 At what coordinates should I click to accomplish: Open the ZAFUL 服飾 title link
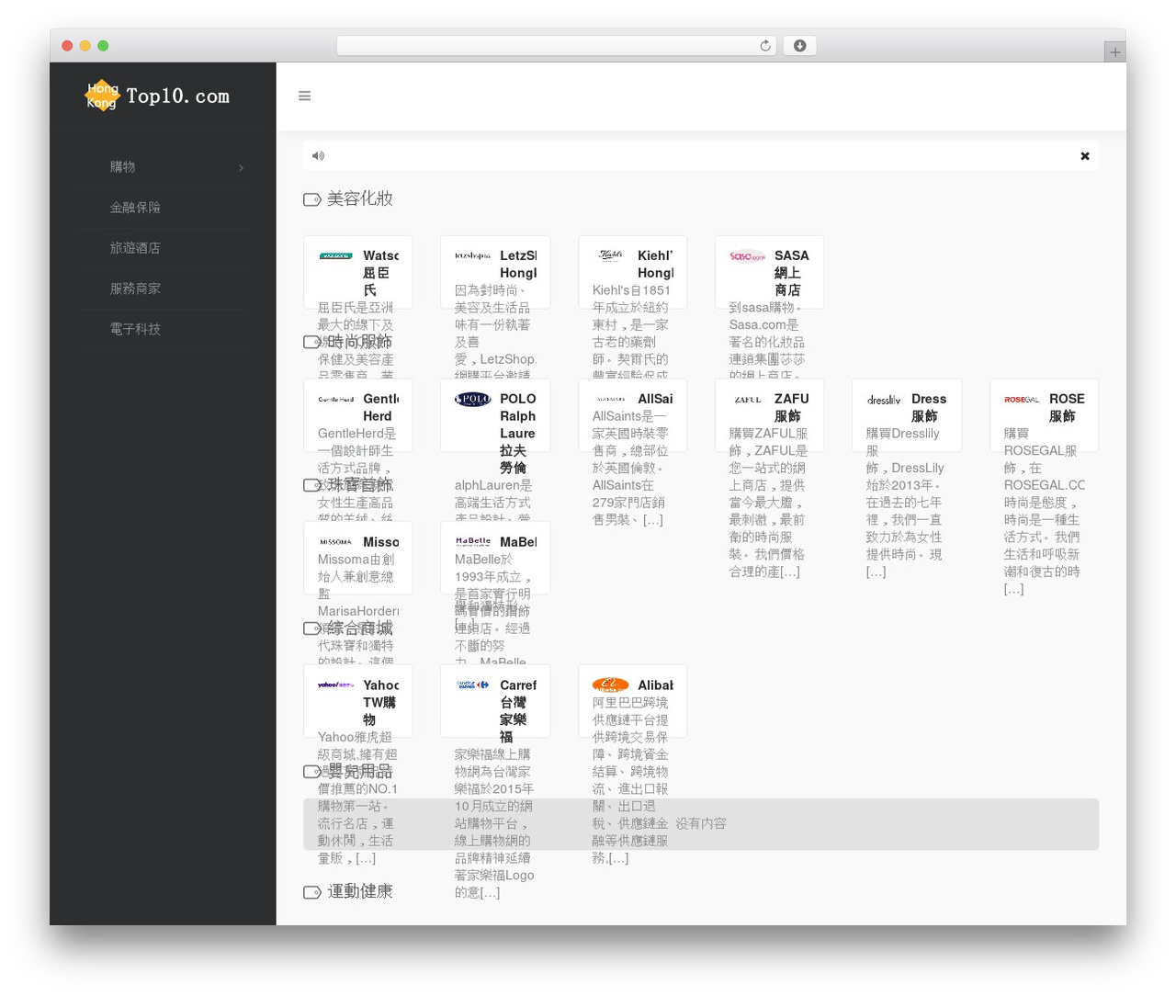[x=791, y=407]
